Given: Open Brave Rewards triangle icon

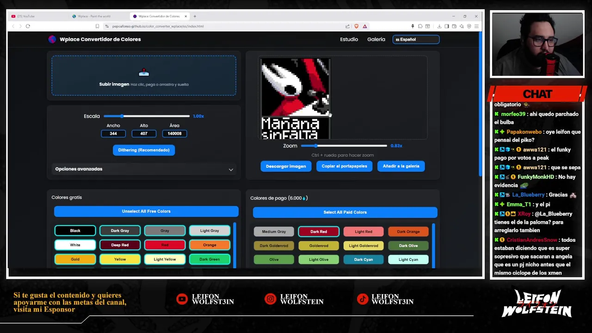Looking at the screenshot, I should [x=364, y=26].
